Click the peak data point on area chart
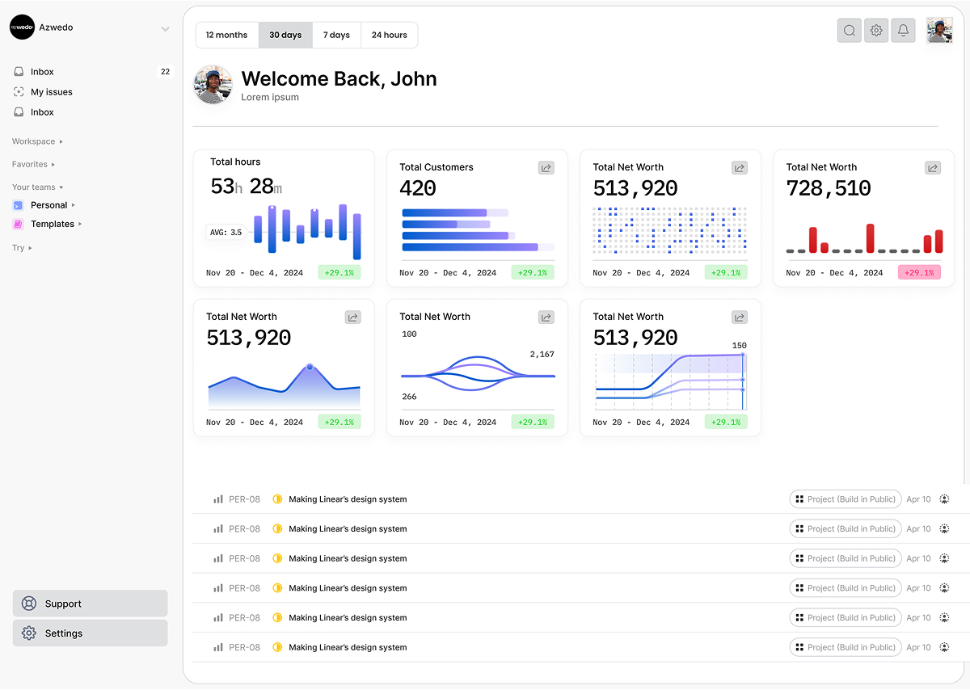970x690 pixels. 310,367
